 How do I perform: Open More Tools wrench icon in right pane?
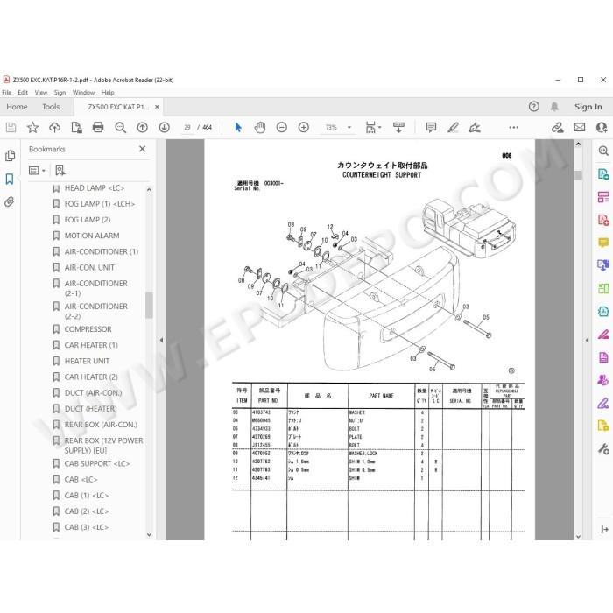pyautogui.click(x=603, y=448)
